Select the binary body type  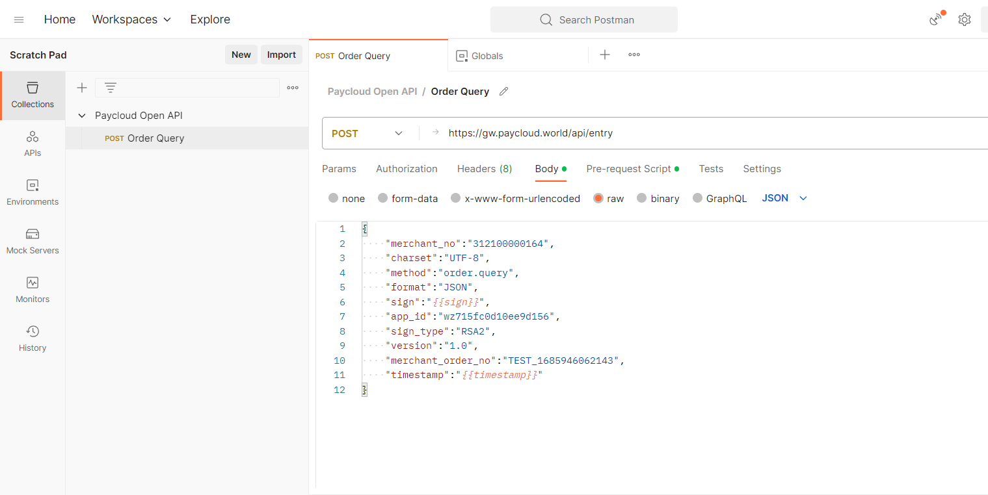[642, 198]
